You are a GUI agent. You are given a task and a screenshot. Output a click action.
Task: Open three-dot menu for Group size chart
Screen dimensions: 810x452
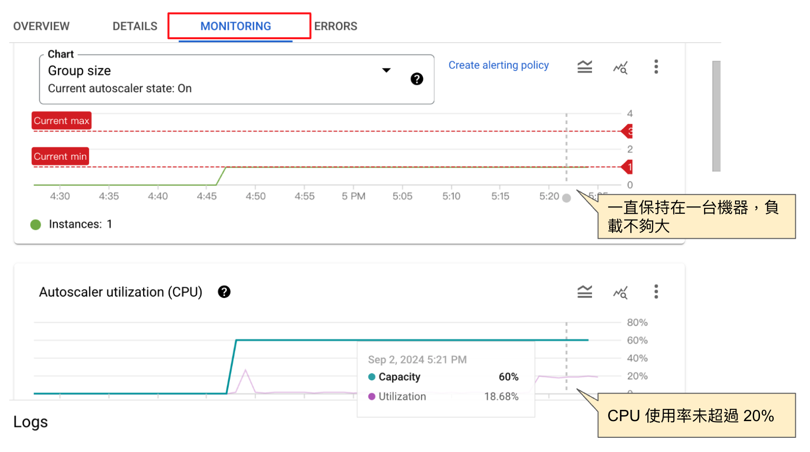pos(656,67)
